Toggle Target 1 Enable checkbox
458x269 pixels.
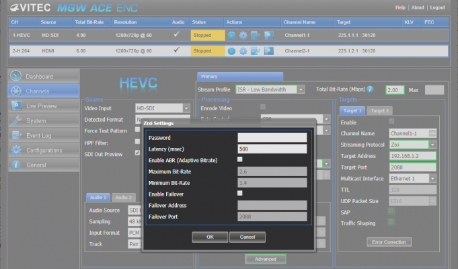[x=391, y=121]
